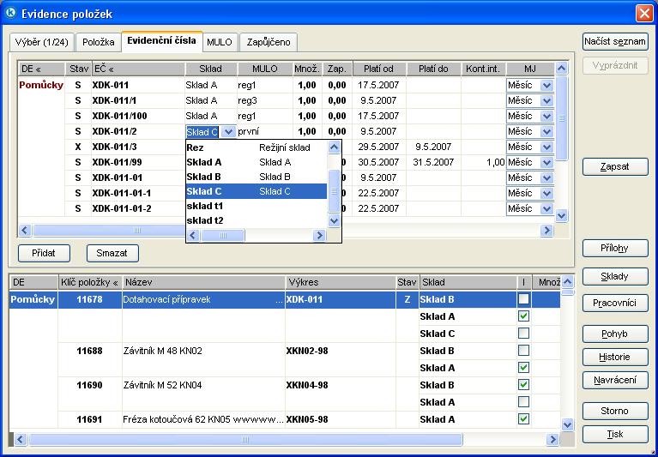Open the MJ Měsíc dropdown for XDK-011-01-1

[546, 193]
